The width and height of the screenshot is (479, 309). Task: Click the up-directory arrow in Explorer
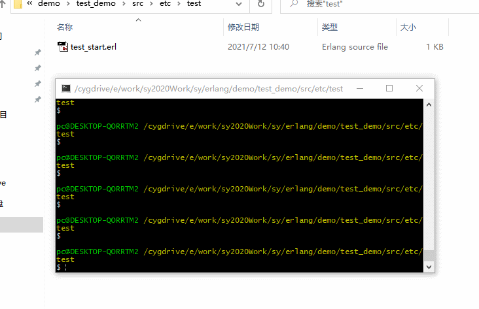coord(3,4)
